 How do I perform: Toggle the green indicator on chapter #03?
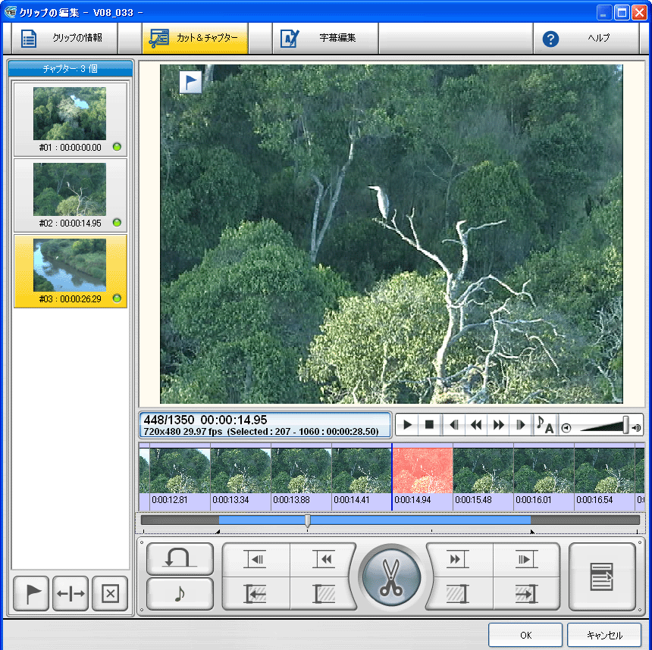pos(117,298)
